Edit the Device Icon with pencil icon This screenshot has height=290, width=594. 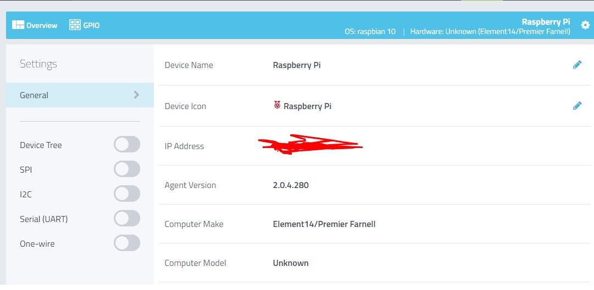tap(577, 106)
